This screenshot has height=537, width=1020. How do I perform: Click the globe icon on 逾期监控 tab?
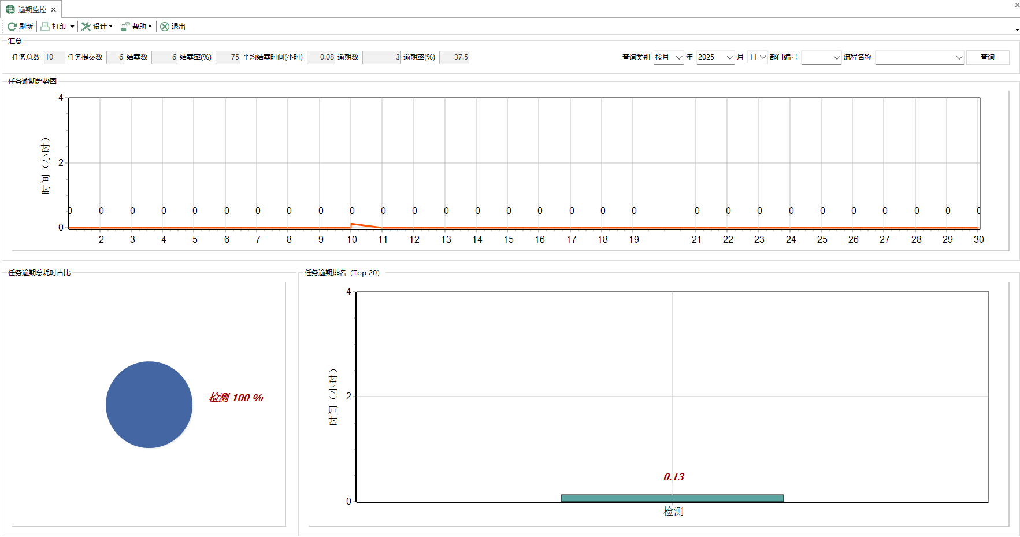coord(10,9)
